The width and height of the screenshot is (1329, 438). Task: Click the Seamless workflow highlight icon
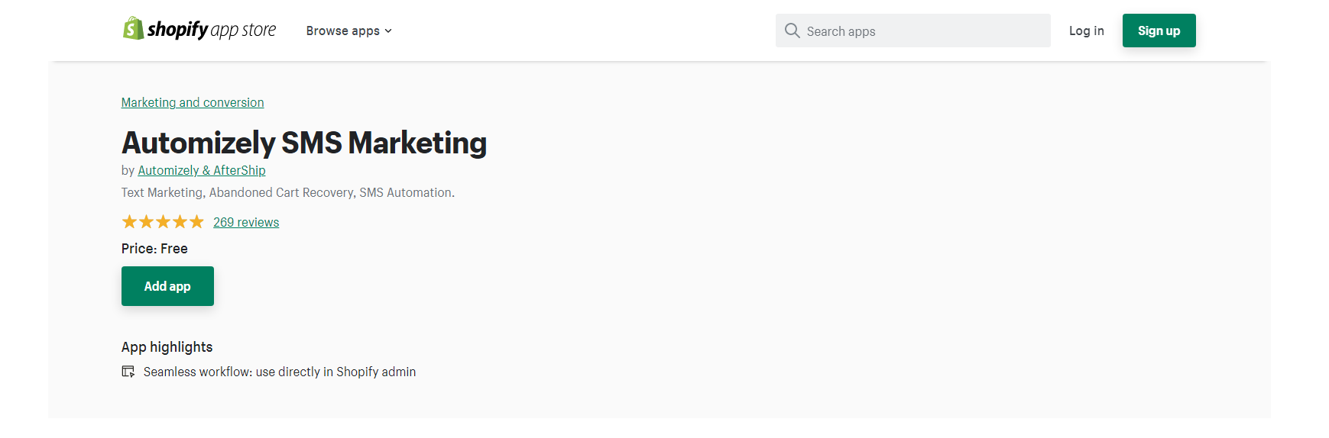click(x=128, y=372)
